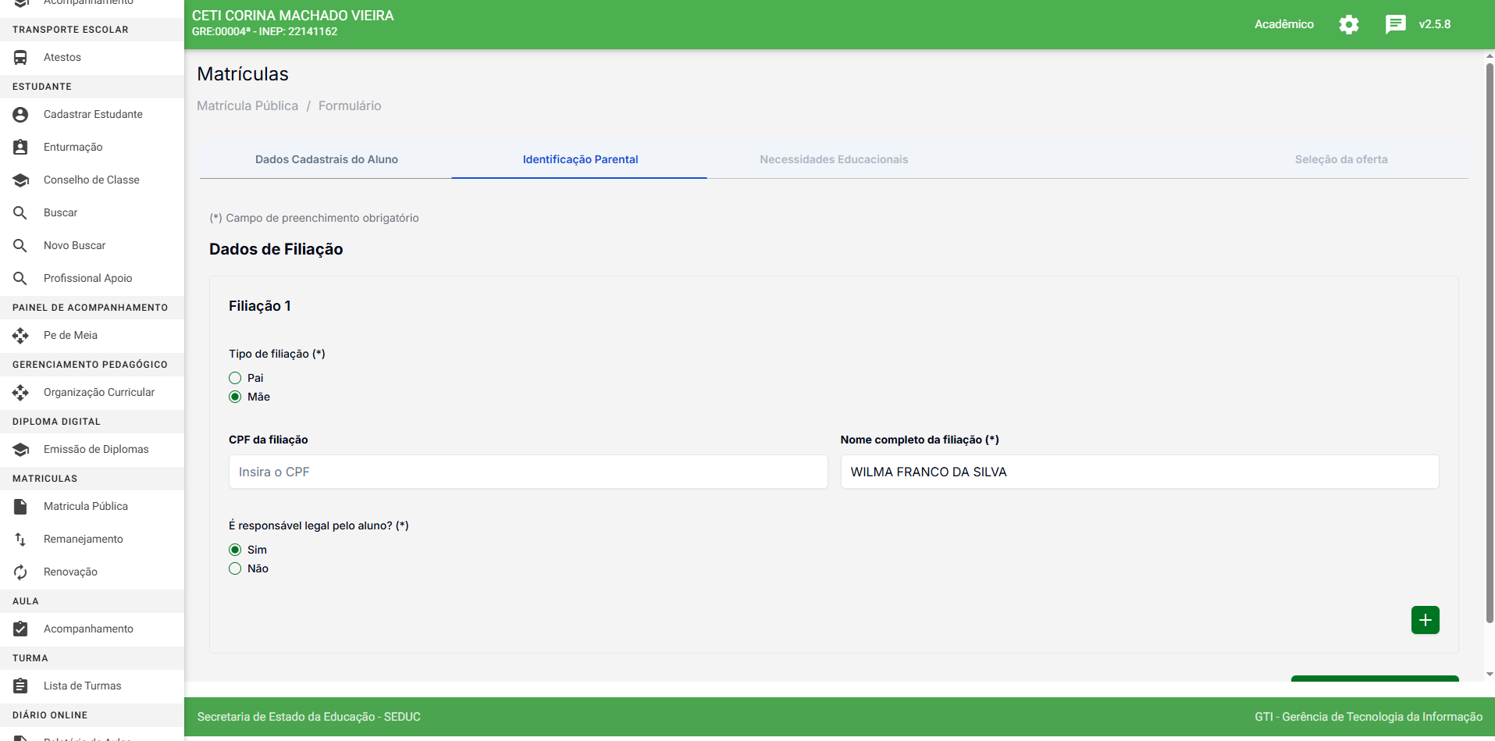
Task: Click the green plus add filiação button
Action: pos(1425,620)
